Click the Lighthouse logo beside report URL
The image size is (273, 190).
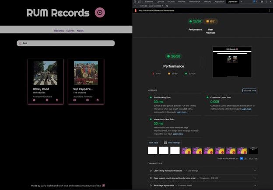click(136, 10)
